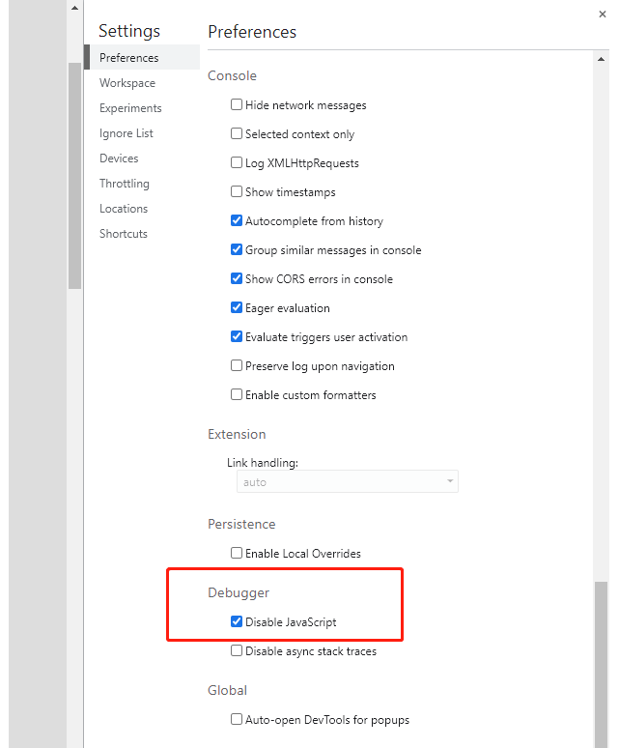Click the left pane scroll up arrow
This screenshot has width=619, height=748.
[x=74, y=8]
